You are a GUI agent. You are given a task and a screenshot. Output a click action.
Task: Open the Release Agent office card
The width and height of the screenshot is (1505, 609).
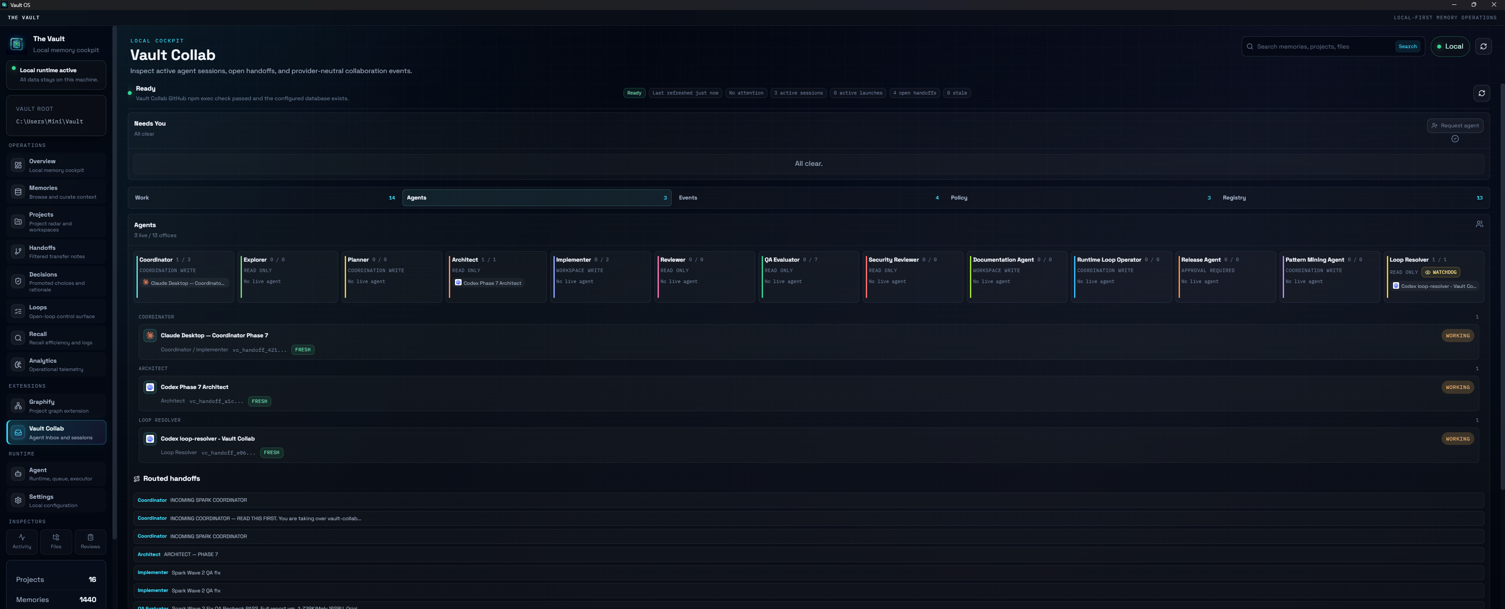point(1227,276)
